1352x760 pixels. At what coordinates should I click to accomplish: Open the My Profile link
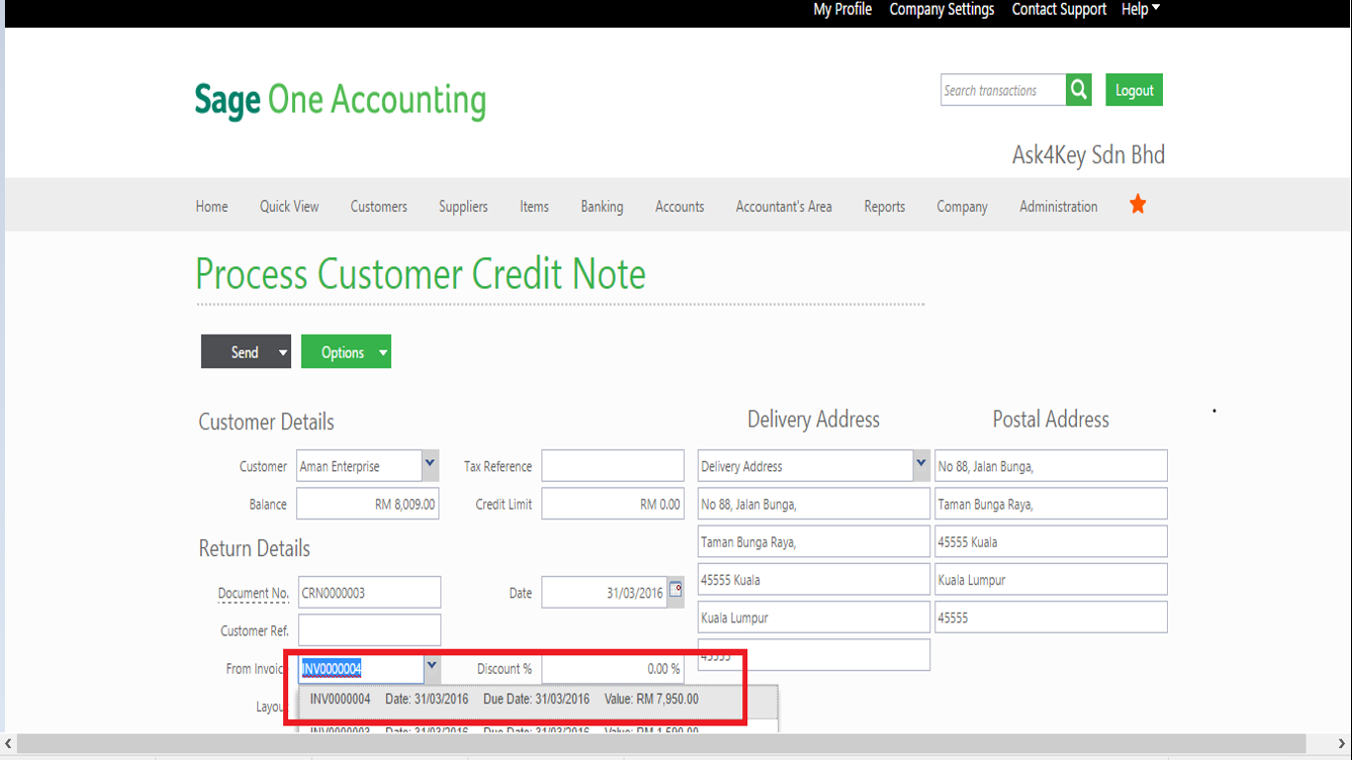[842, 9]
